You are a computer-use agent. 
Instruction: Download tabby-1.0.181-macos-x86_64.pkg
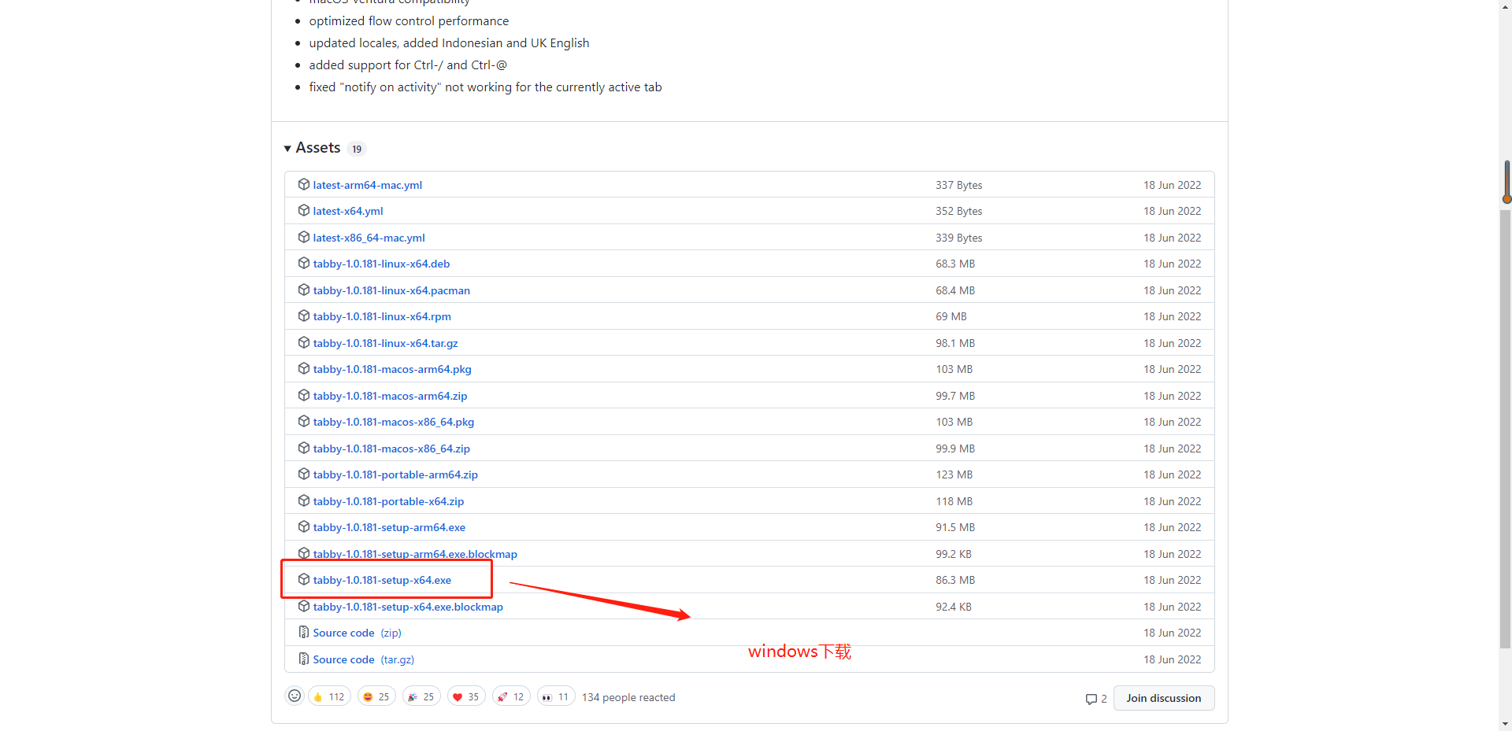394,422
